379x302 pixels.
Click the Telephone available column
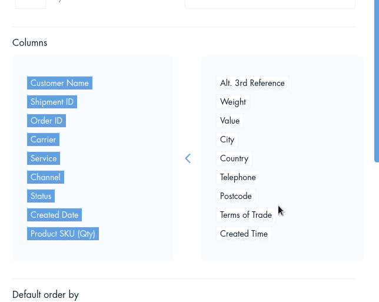[238, 177]
